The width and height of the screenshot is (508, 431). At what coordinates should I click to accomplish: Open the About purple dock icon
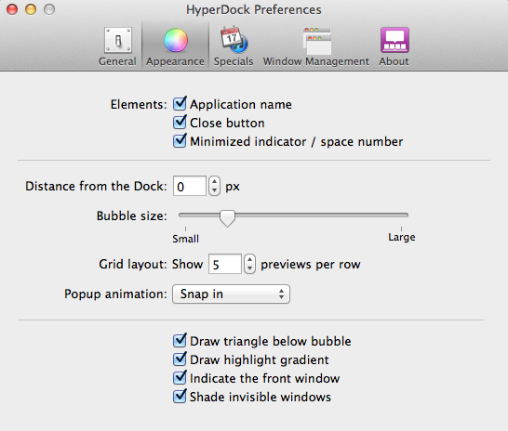coord(394,40)
